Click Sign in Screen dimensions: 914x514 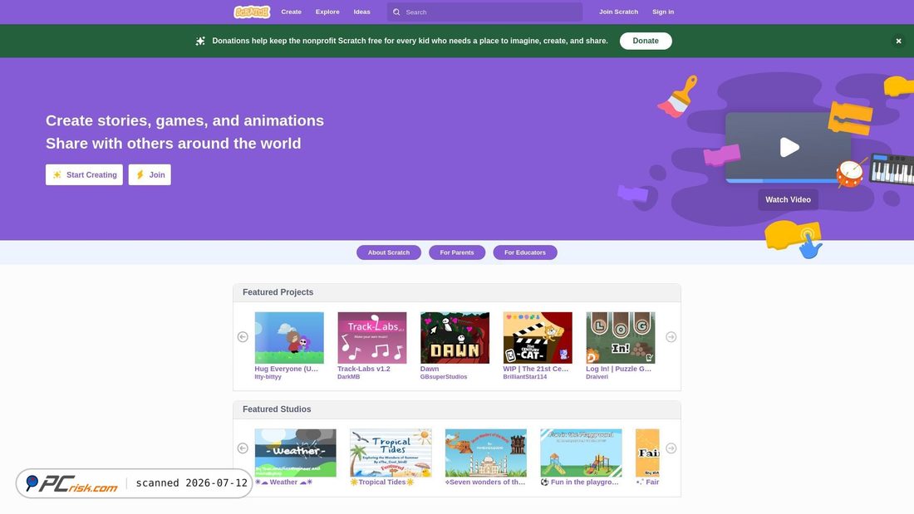[663, 12]
